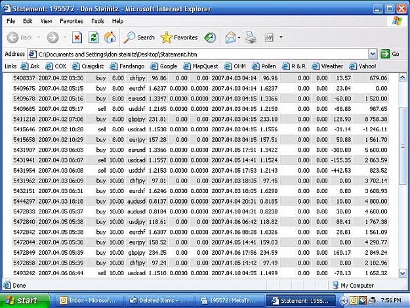Switch to Inbox - Microsoft taskbar button
This screenshot has height=308, width=410.
(89, 300)
